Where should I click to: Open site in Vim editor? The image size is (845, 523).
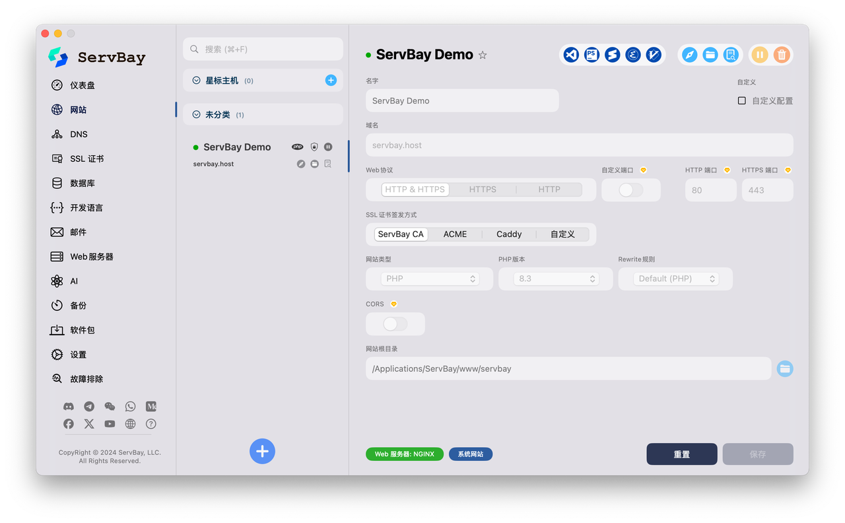point(654,55)
